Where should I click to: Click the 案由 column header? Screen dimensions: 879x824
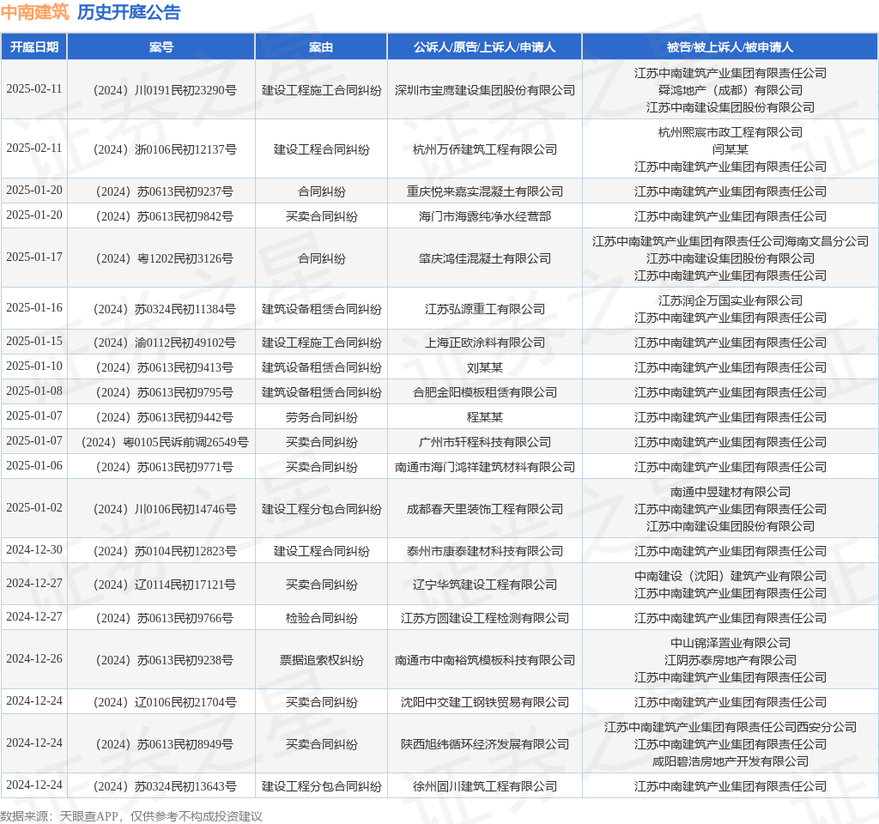tap(321, 47)
